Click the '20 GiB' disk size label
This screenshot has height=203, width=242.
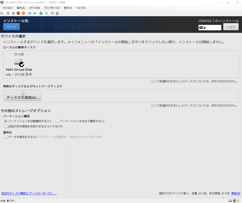(x=19, y=54)
